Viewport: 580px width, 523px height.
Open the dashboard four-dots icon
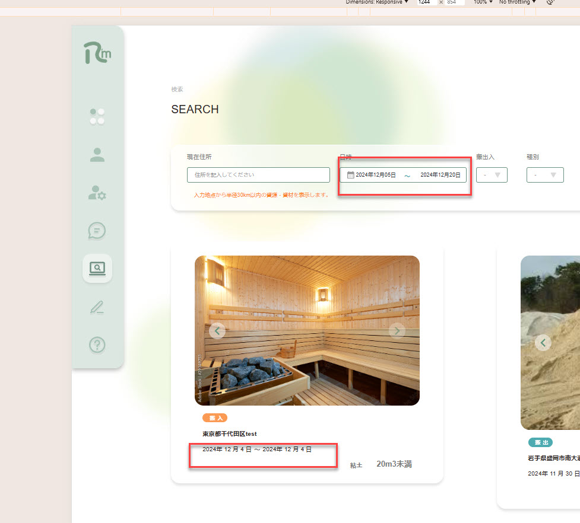pyautogui.click(x=97, y=116)
